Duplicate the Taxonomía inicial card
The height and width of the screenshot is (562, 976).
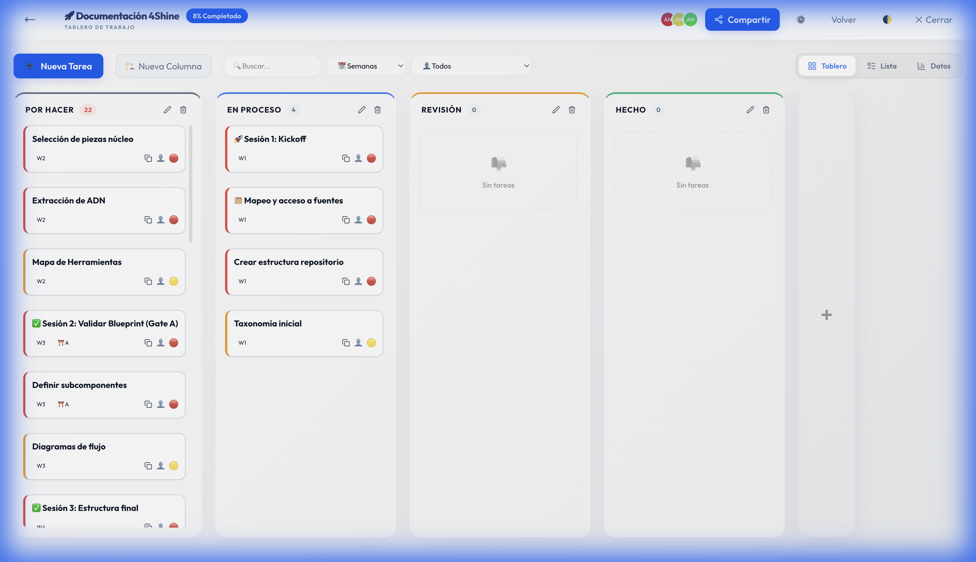(345, 343)
